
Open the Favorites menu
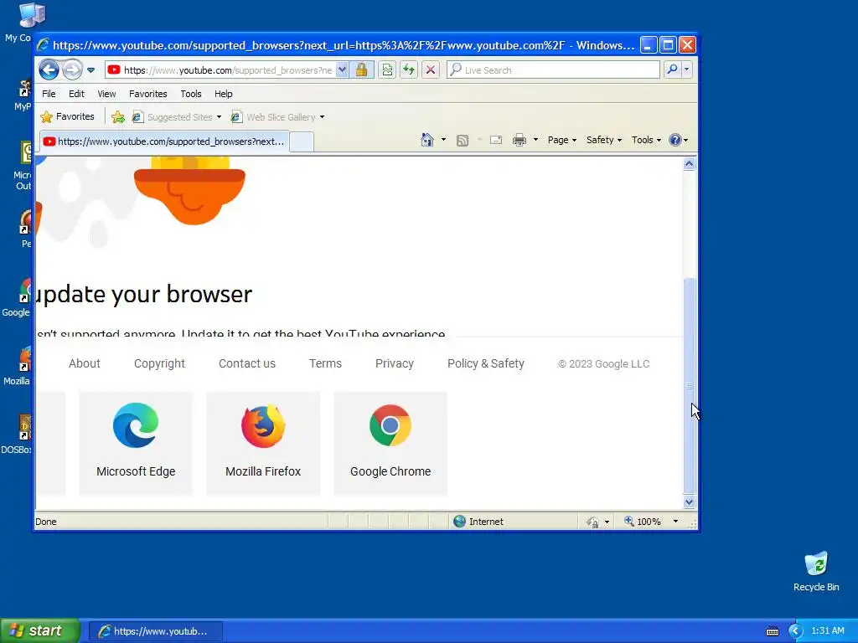coord(147,94)
